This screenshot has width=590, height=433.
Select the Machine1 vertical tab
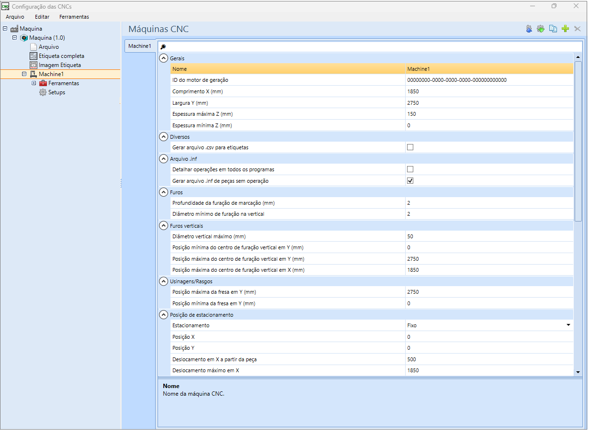[x=140, y=46]
